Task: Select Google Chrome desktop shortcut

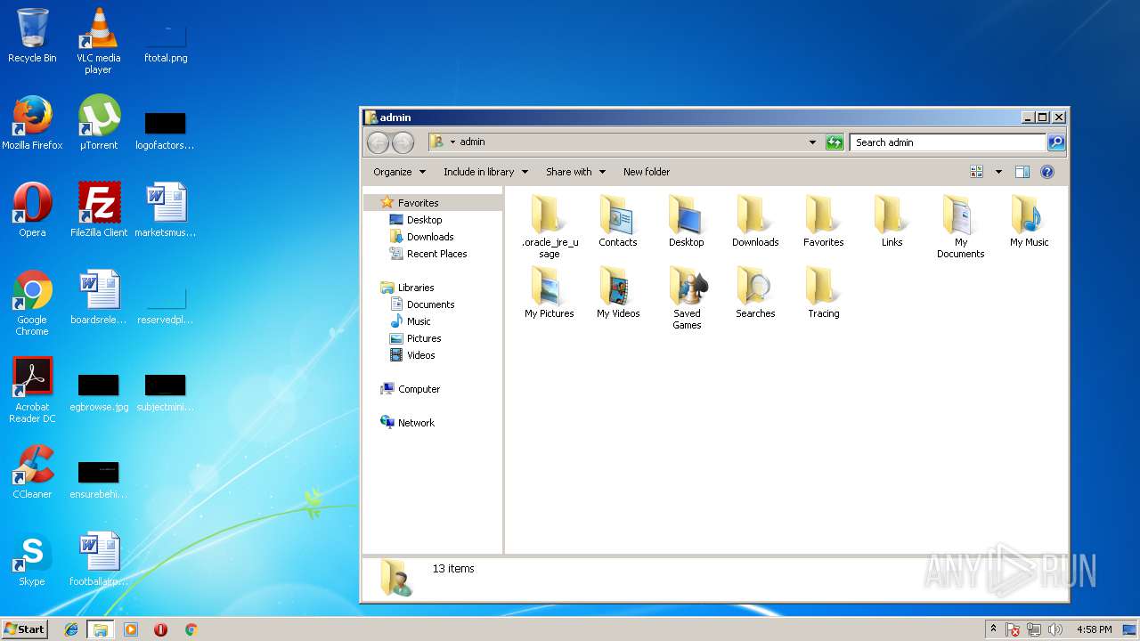Action: [x=32, y=304]
